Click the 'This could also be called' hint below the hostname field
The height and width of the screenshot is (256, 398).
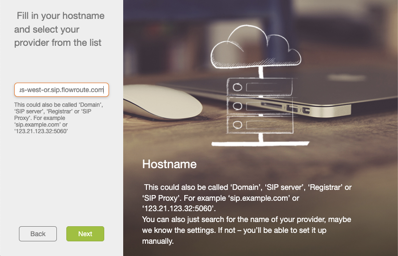[x=59, y=118]
